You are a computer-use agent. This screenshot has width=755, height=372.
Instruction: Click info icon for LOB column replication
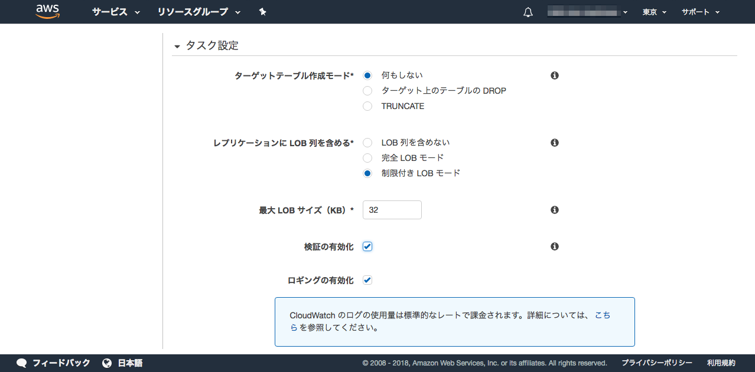555,143
